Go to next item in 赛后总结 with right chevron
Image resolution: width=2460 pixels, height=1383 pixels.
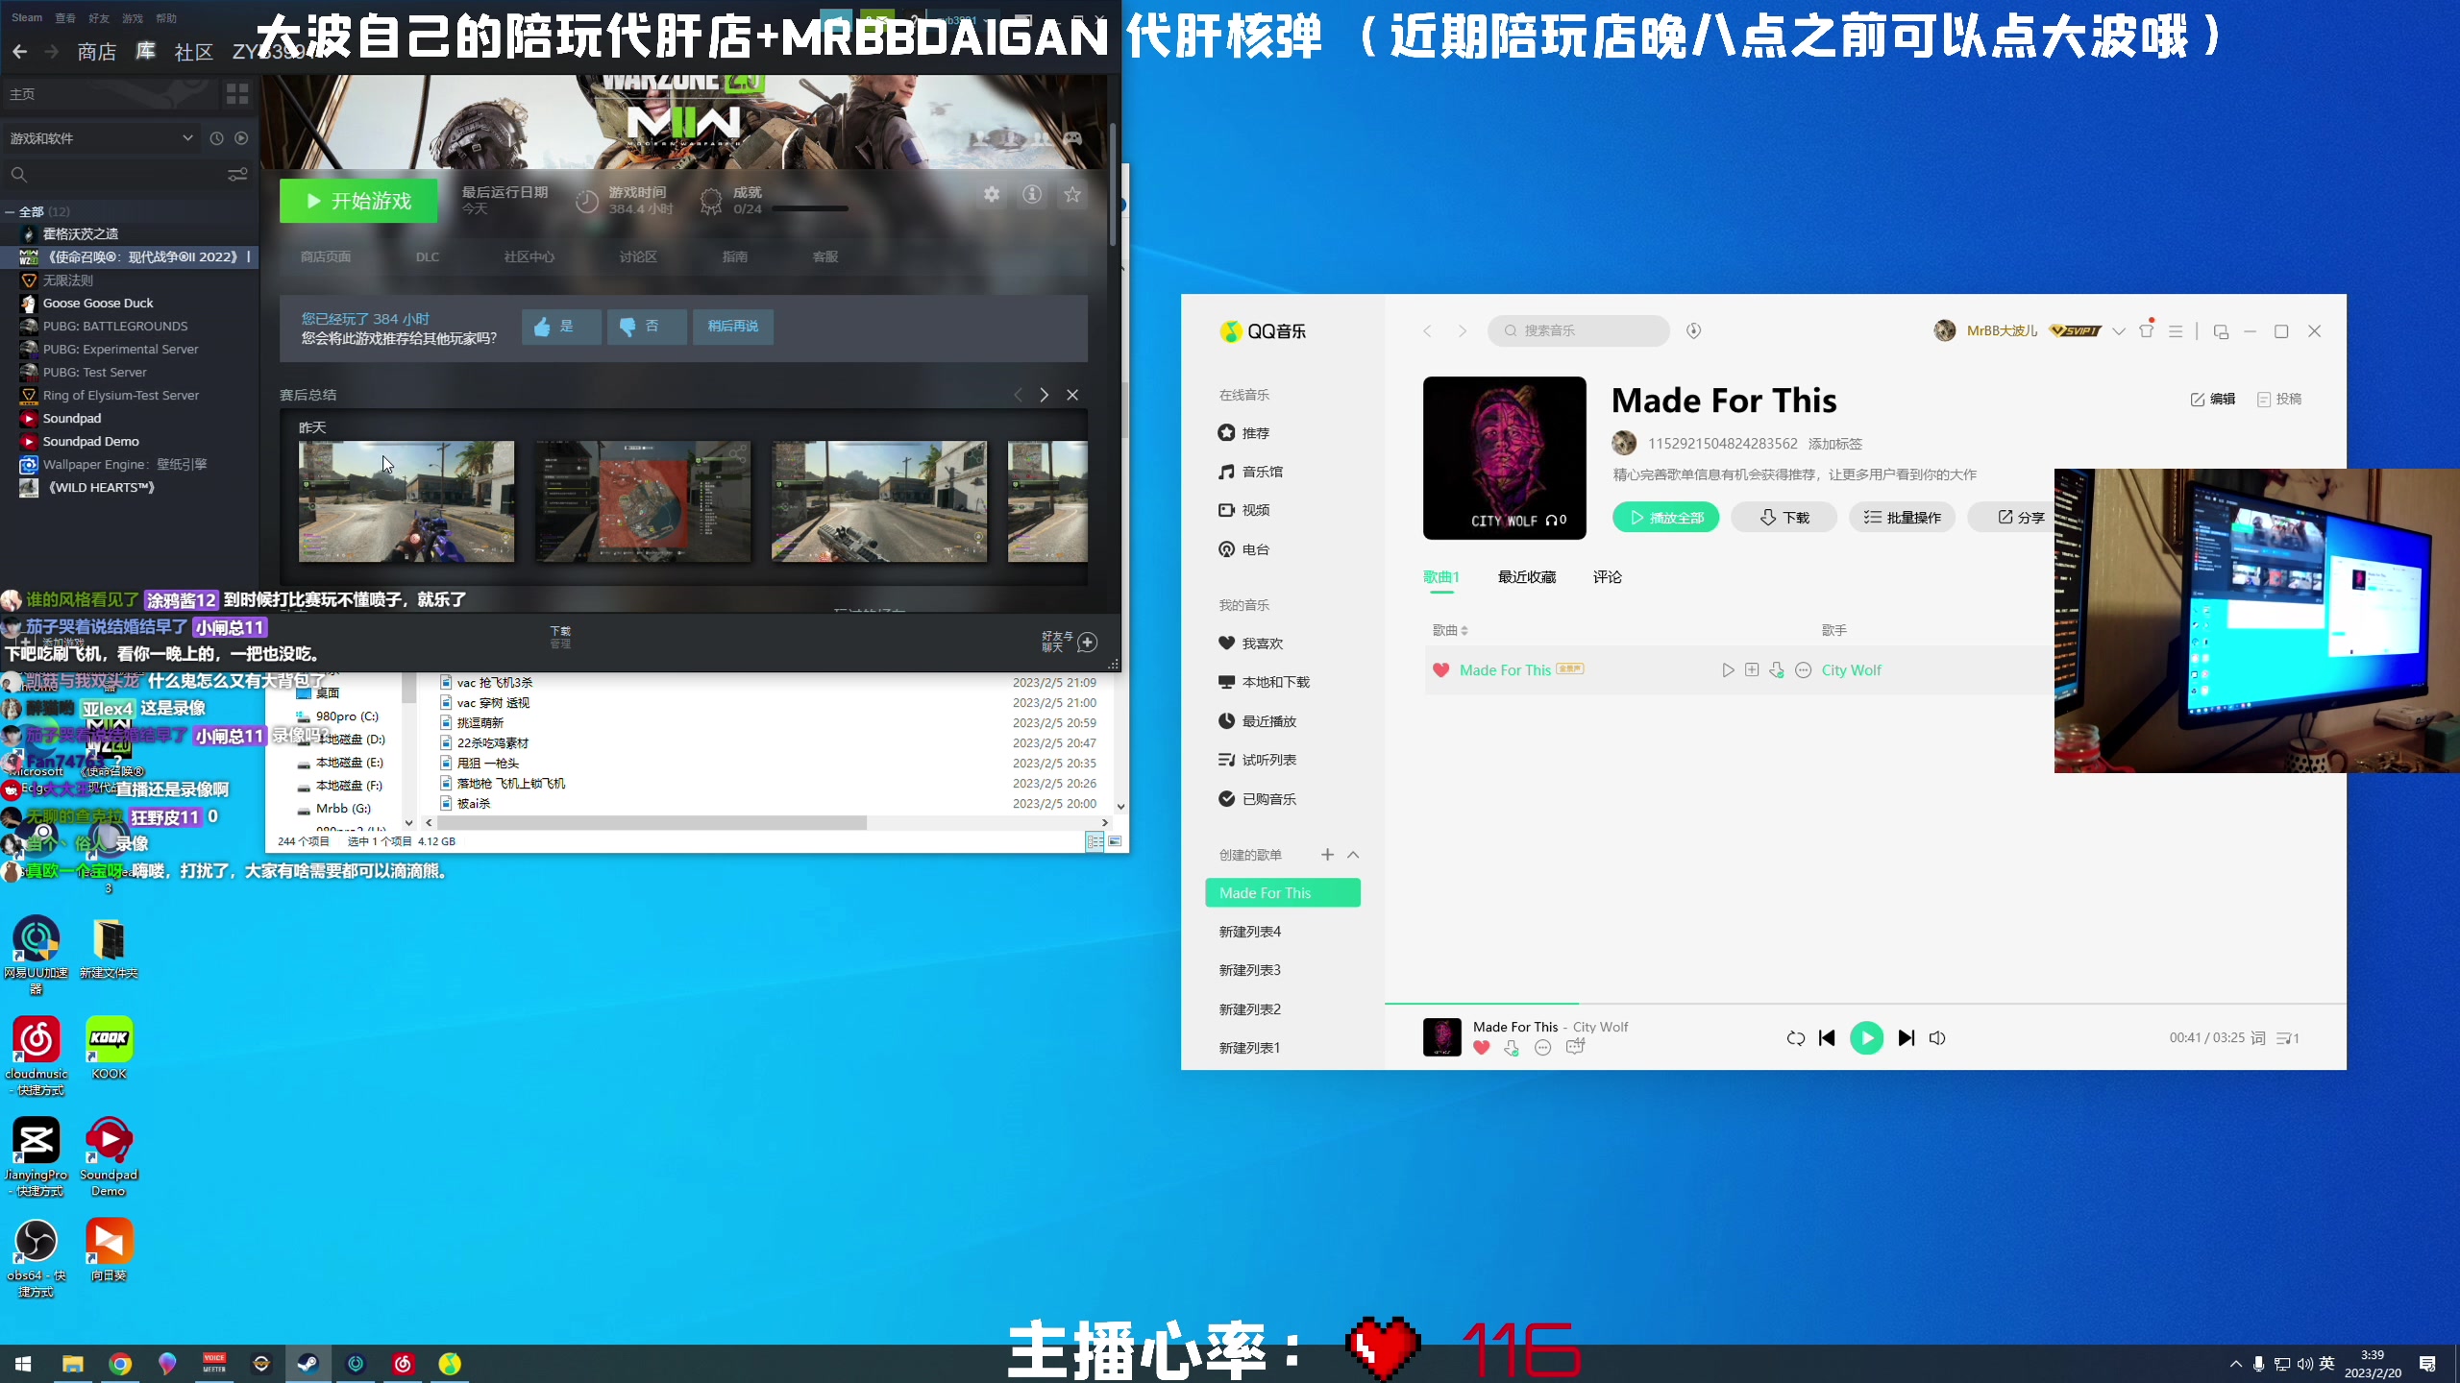tap(1044, 395)
